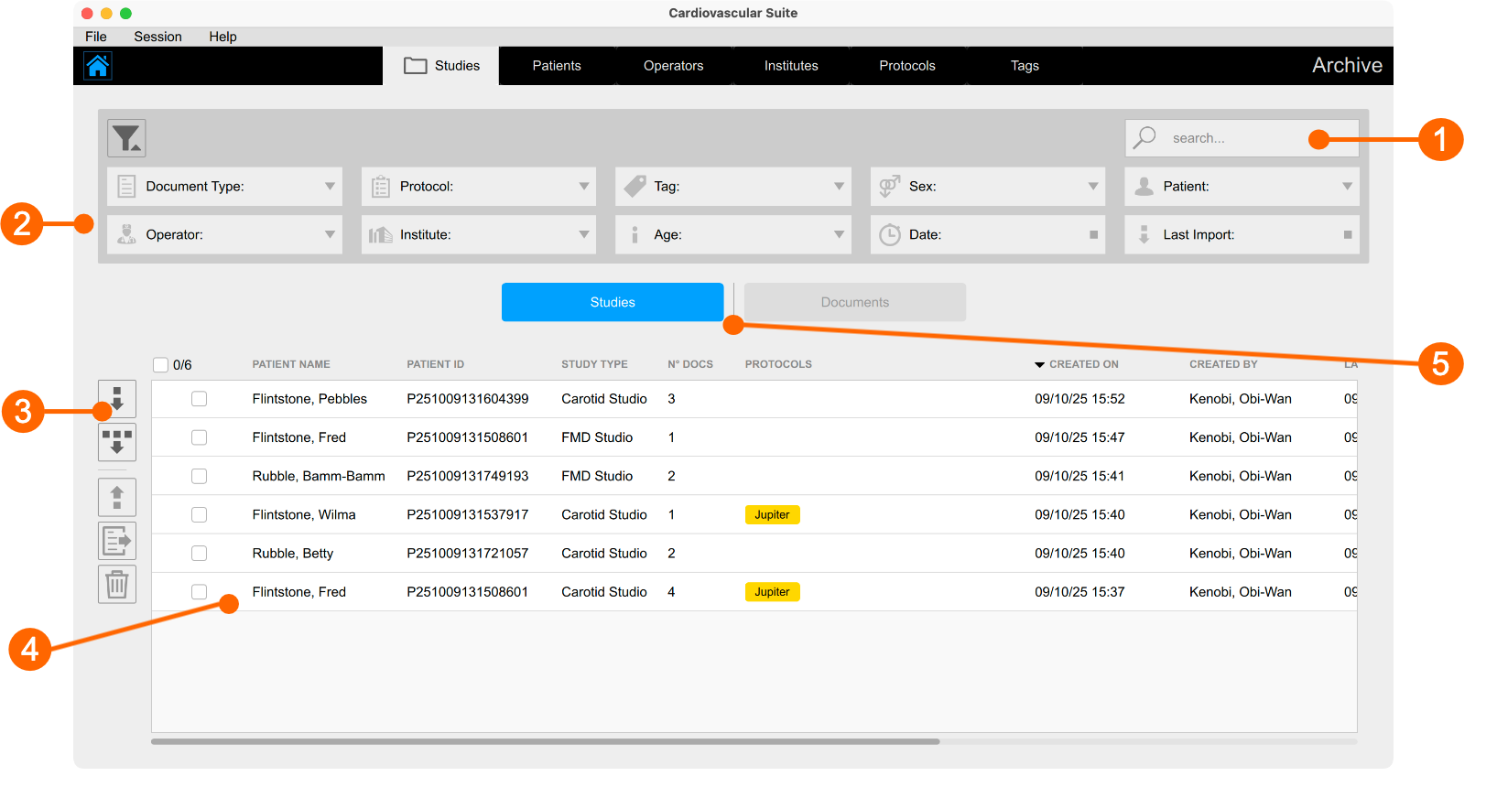
Task: Open the Session menu
Action: 157,37
